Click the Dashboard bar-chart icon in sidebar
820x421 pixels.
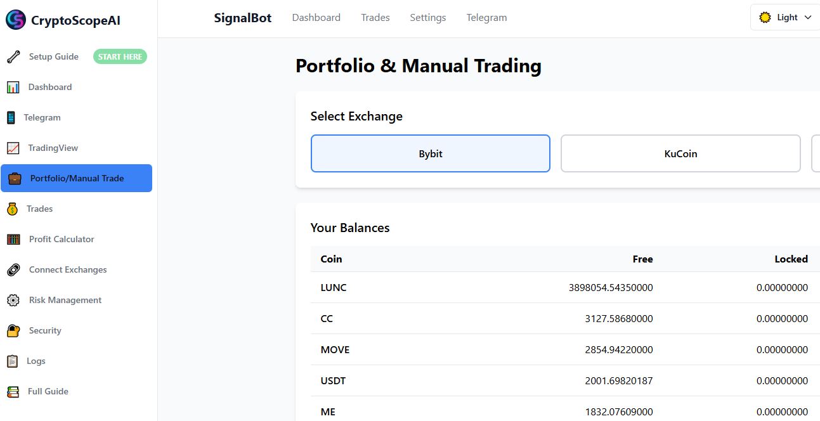[x=13, y=87]
